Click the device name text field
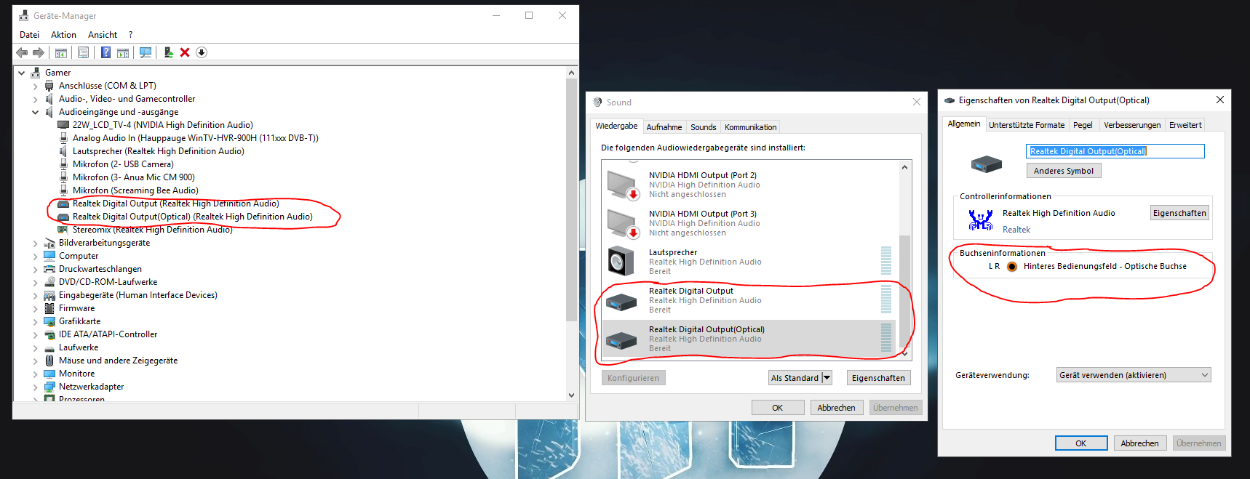The width and height of the screenshot is (1250, 479). click(1114, 151)
